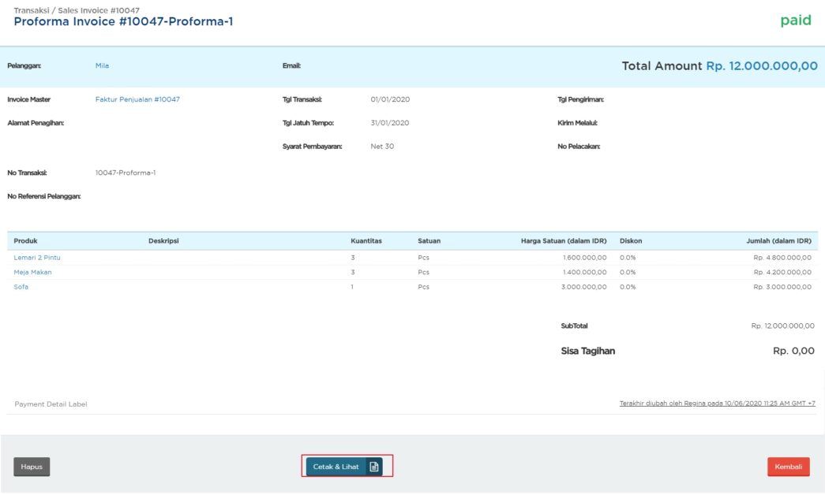This screenshot has width=825, height=495.
Task: Select the Sofa product link
Action: (18, 286)
